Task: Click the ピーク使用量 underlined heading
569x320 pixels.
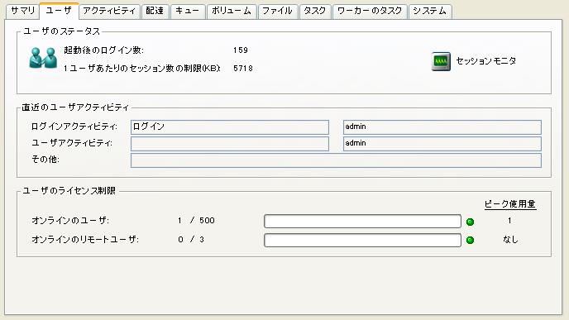Action: [510, 204]
